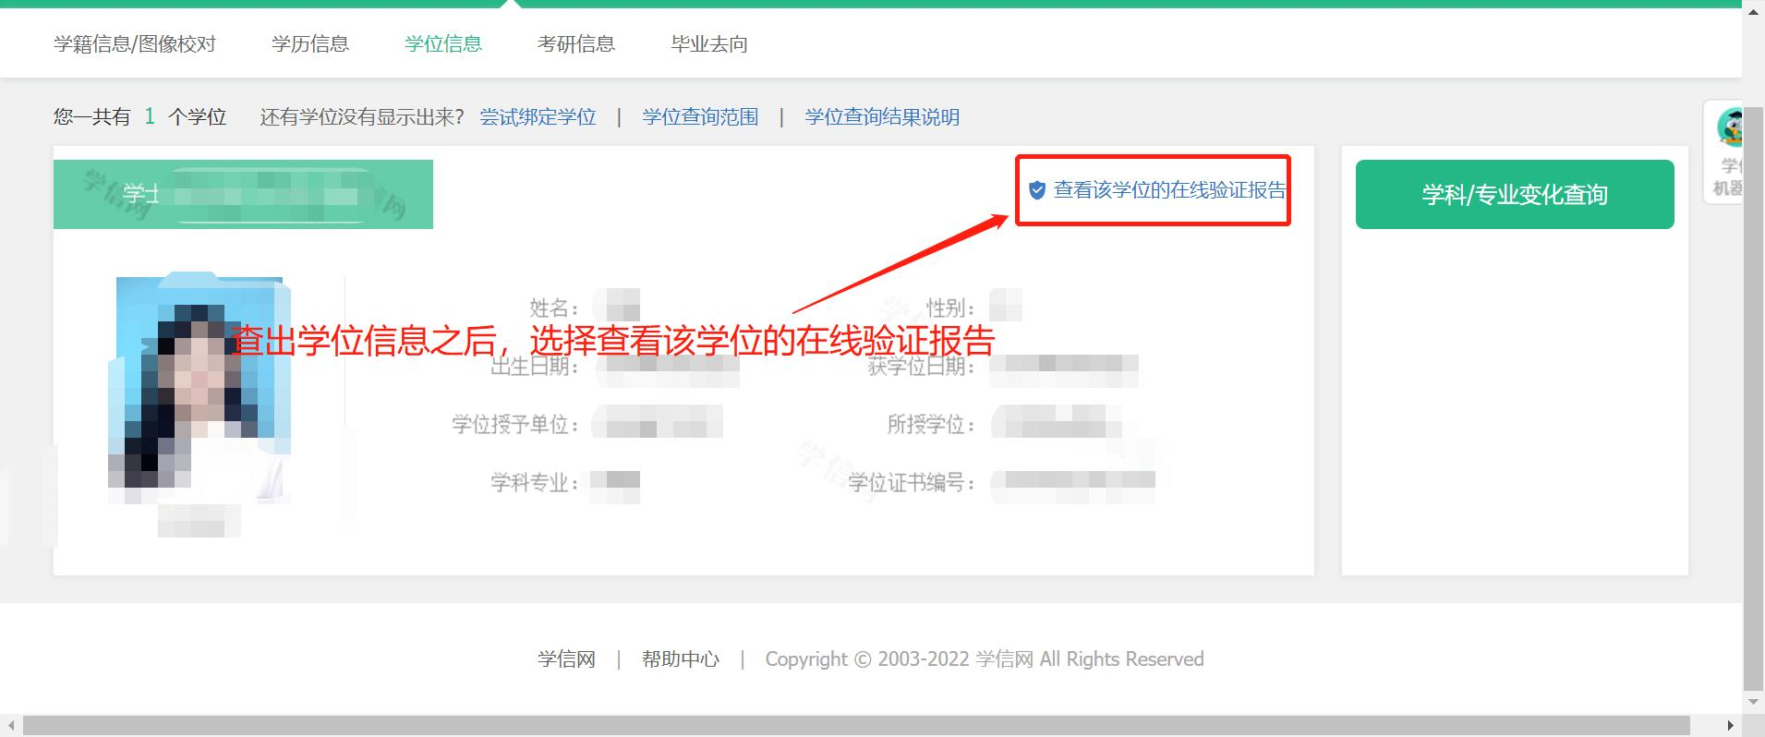Click the scroll left arrow at bottom
The image size is (1765, 737).
pos(11,726)
